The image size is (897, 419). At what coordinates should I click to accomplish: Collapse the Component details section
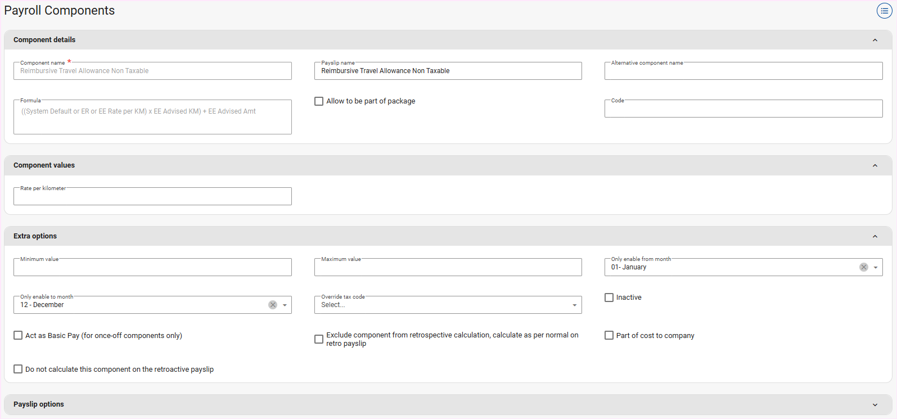point(875,40)
